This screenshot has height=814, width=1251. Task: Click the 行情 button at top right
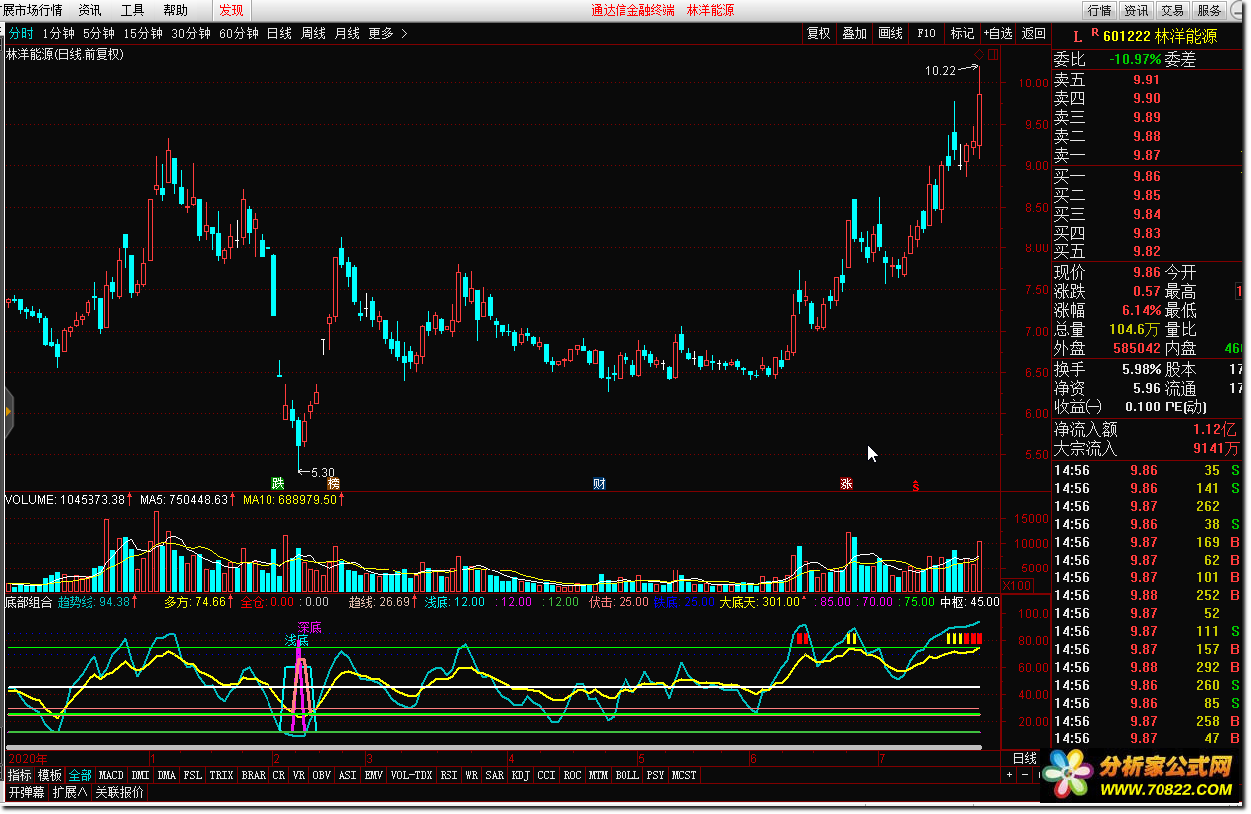click(x=1099, y=10)
